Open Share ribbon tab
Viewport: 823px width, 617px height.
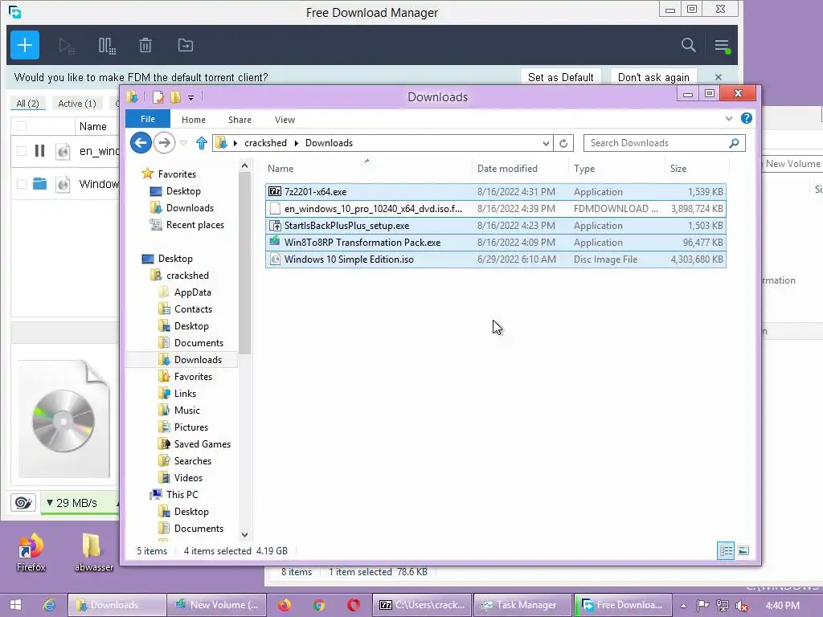point(240,120)
